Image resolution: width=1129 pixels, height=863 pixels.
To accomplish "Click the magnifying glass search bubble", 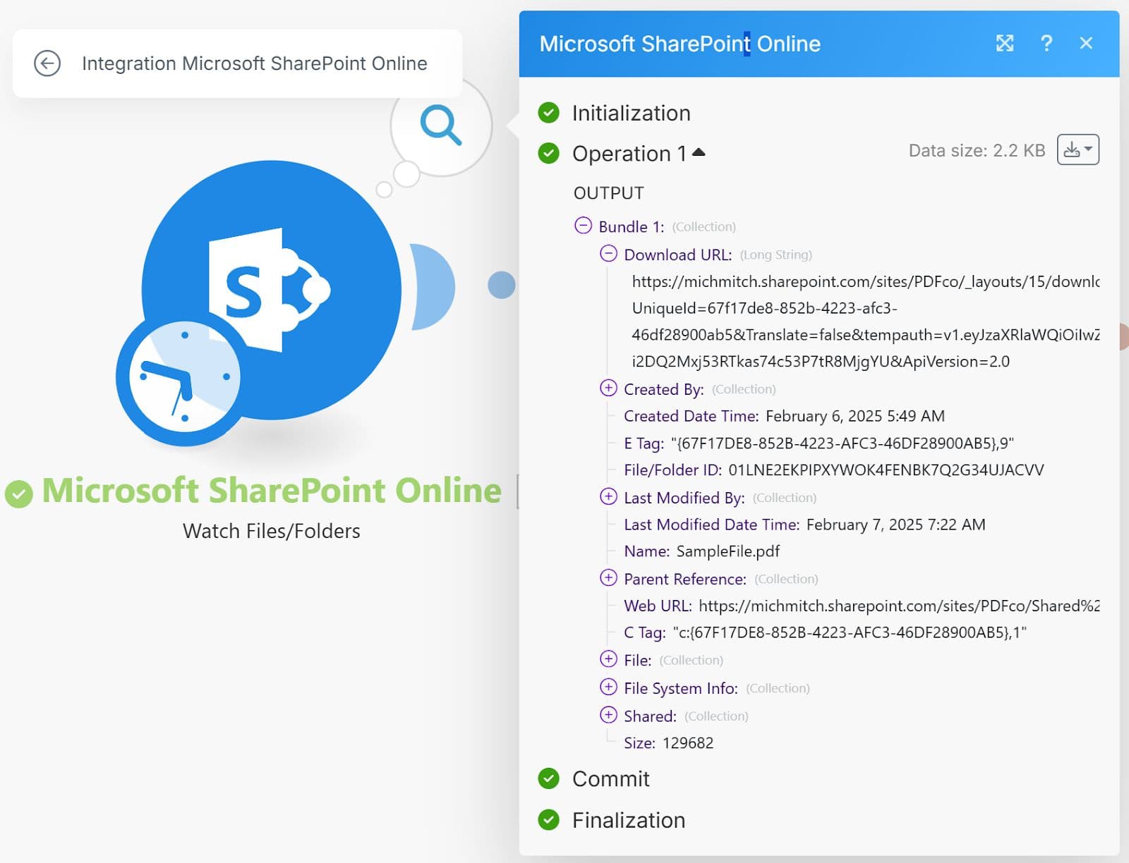I will tap(441, 126).
